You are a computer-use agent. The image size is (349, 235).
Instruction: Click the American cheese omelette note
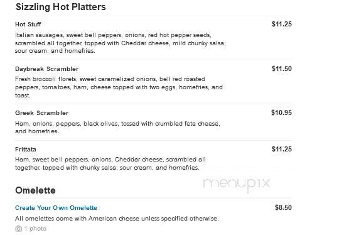(x=117, y=219)
